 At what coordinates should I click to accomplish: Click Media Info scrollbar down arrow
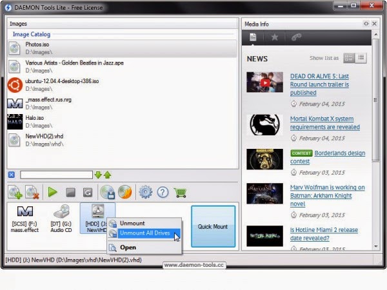375,246
